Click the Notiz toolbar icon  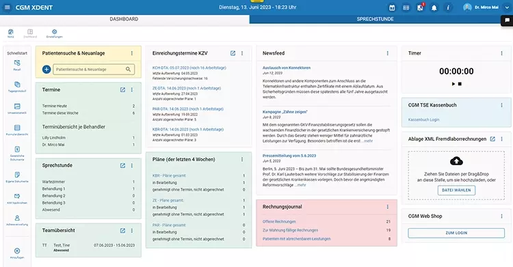click(x=11, y=33)
